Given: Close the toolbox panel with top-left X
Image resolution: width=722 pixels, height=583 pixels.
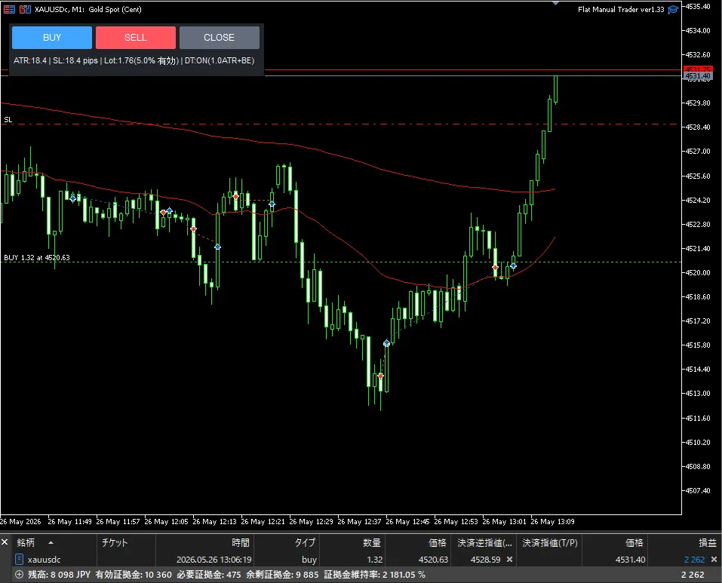Looking at the screenshot, I should (5, 542).
